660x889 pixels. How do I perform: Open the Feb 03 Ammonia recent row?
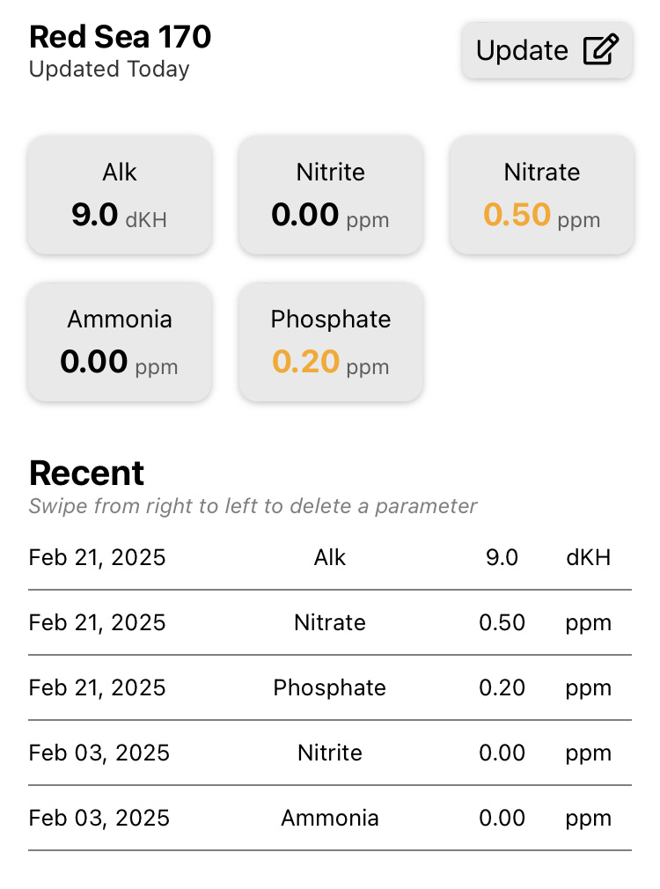pos(330,818)
